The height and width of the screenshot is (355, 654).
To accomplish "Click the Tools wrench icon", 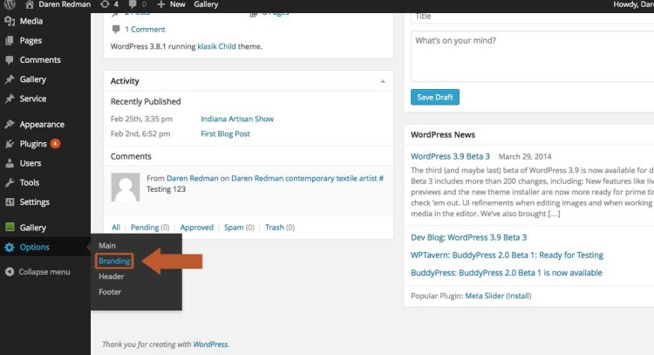I will 10,182.
